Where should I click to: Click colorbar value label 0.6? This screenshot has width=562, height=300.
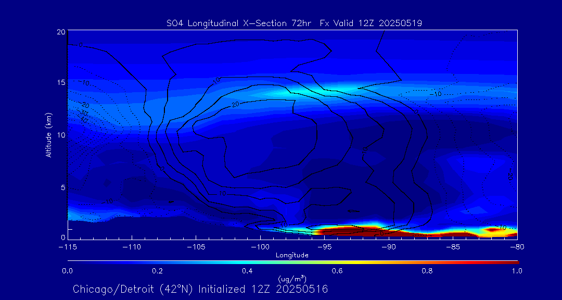(337, 271)
